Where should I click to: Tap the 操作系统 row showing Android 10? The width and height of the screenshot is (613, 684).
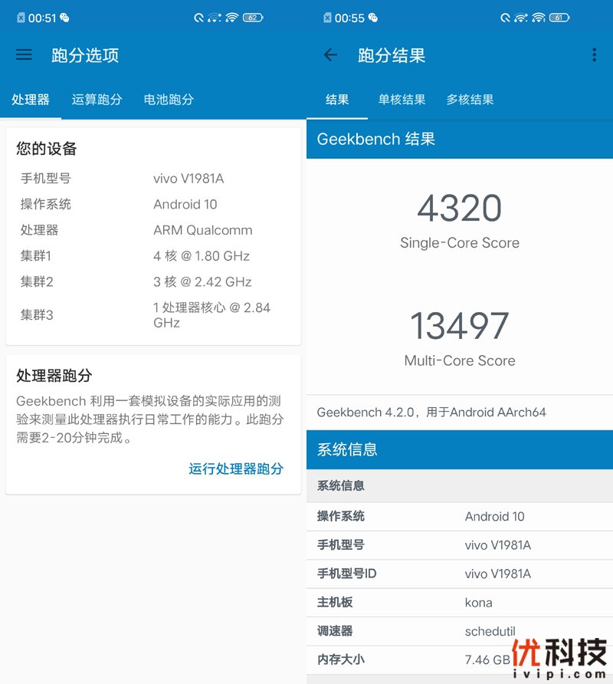coord(459,516)
